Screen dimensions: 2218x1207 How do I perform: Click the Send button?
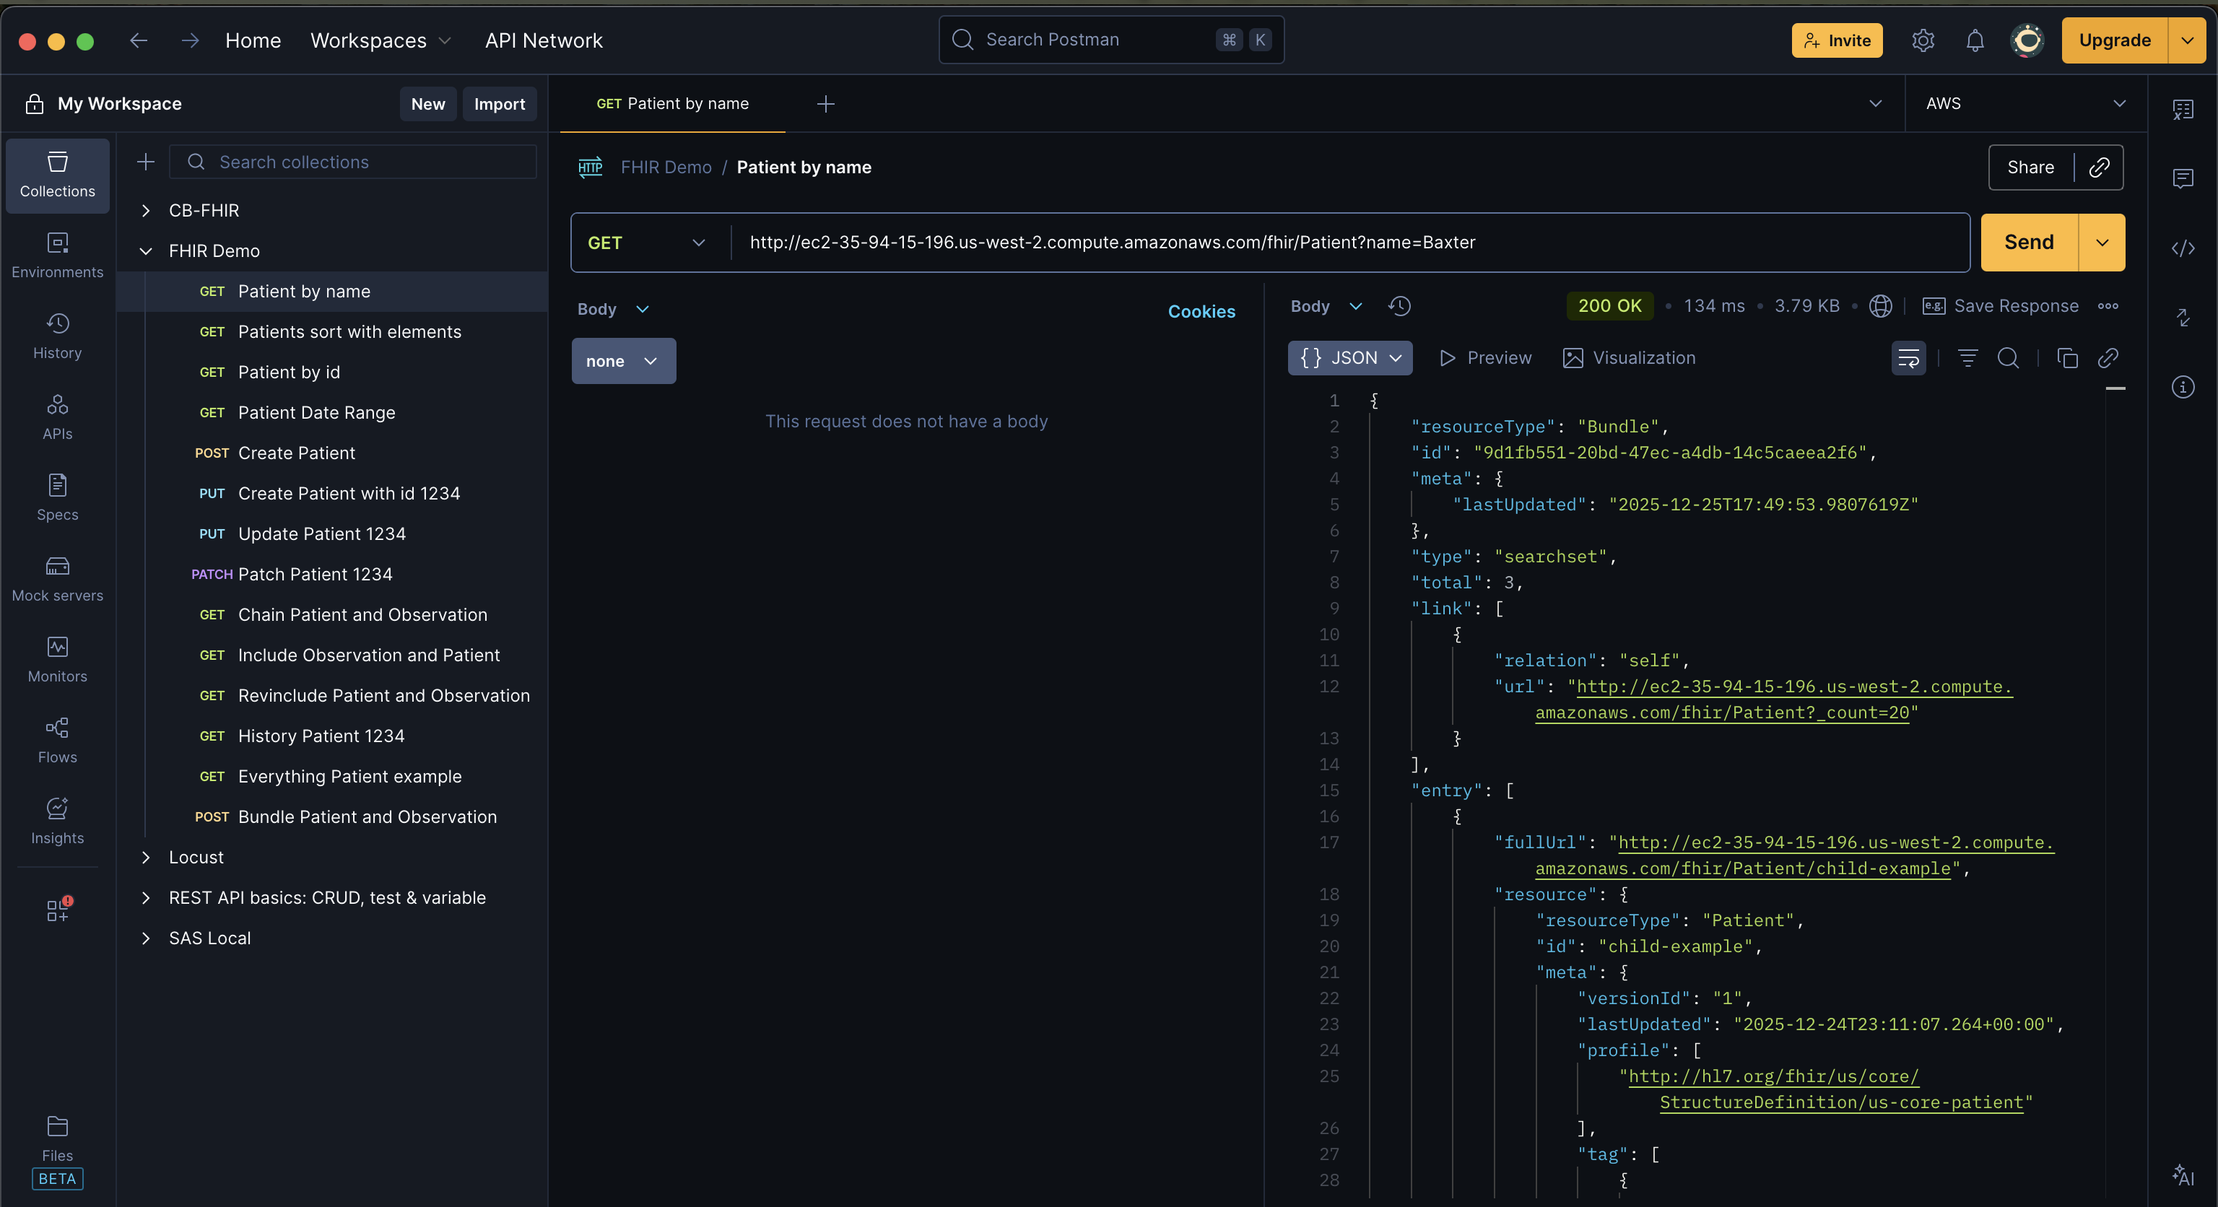[2029, 243]
